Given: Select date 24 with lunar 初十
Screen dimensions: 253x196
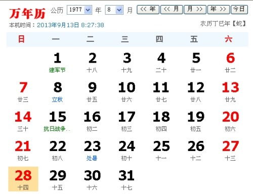Looking at the screenshot, I should 127,151.
